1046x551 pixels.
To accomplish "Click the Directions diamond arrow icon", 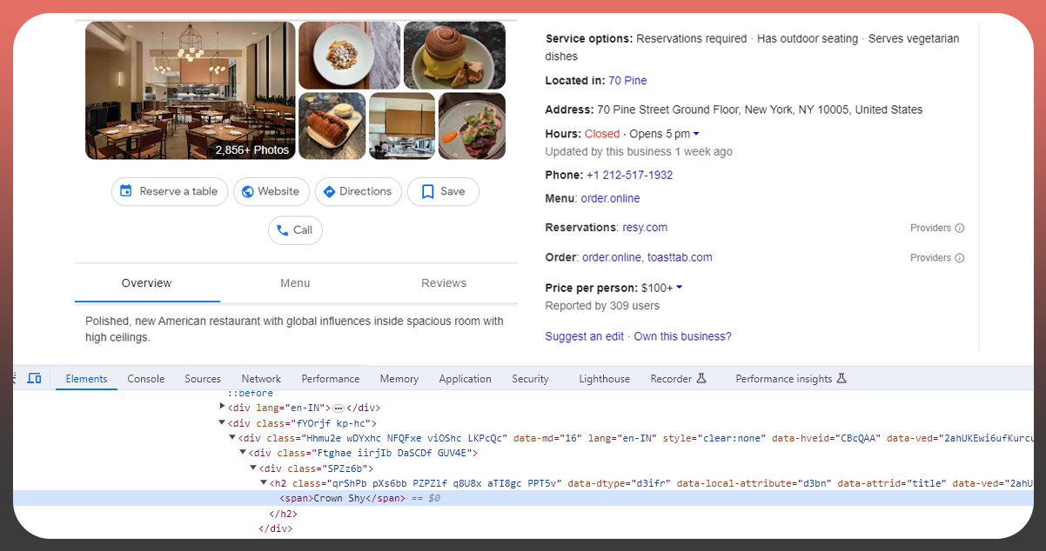I will [x=329, y=191].
